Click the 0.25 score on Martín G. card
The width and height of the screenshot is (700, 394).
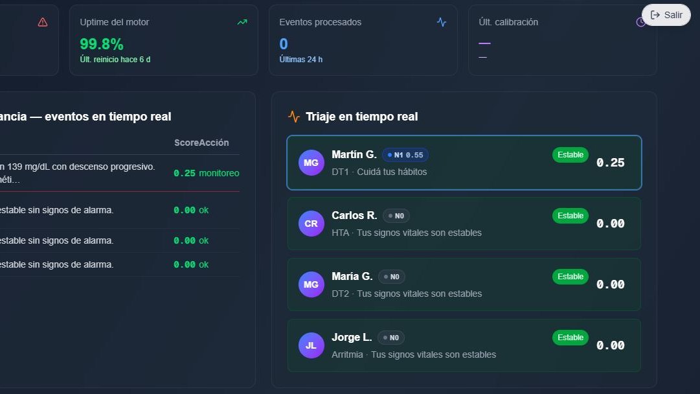(610, 163)
